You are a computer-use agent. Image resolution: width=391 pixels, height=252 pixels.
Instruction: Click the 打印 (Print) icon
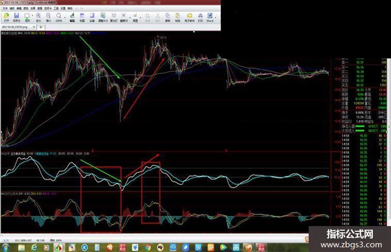click(x=201, y=17)
